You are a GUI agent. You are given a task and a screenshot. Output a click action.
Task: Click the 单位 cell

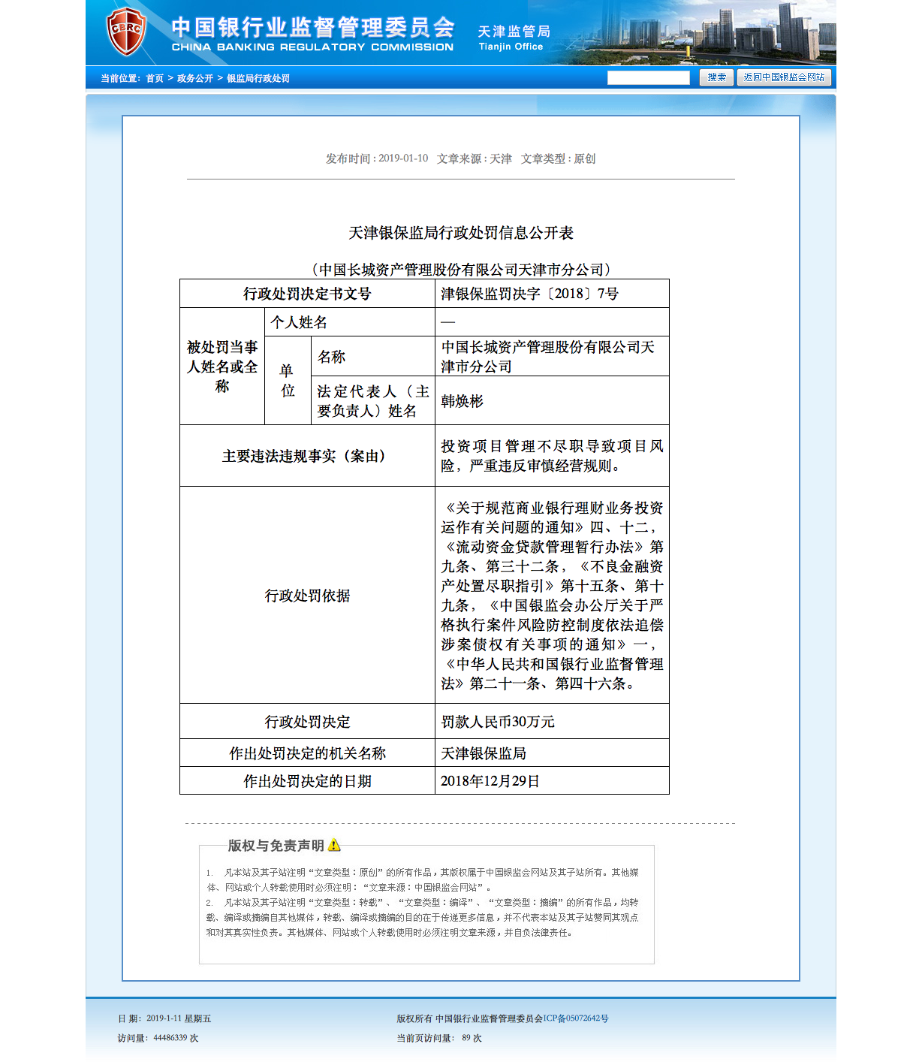(x=288, y=381)
